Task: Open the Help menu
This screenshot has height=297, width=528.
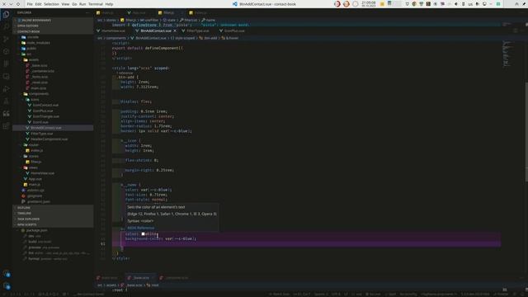Action: 109,4
